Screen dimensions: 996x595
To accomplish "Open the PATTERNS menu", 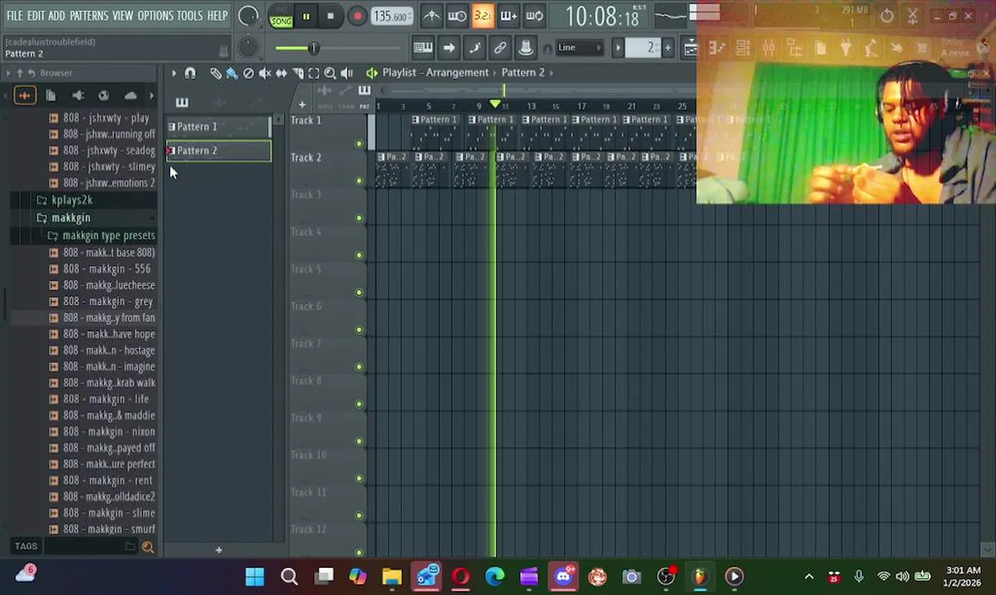I will [x=89, y=16].
